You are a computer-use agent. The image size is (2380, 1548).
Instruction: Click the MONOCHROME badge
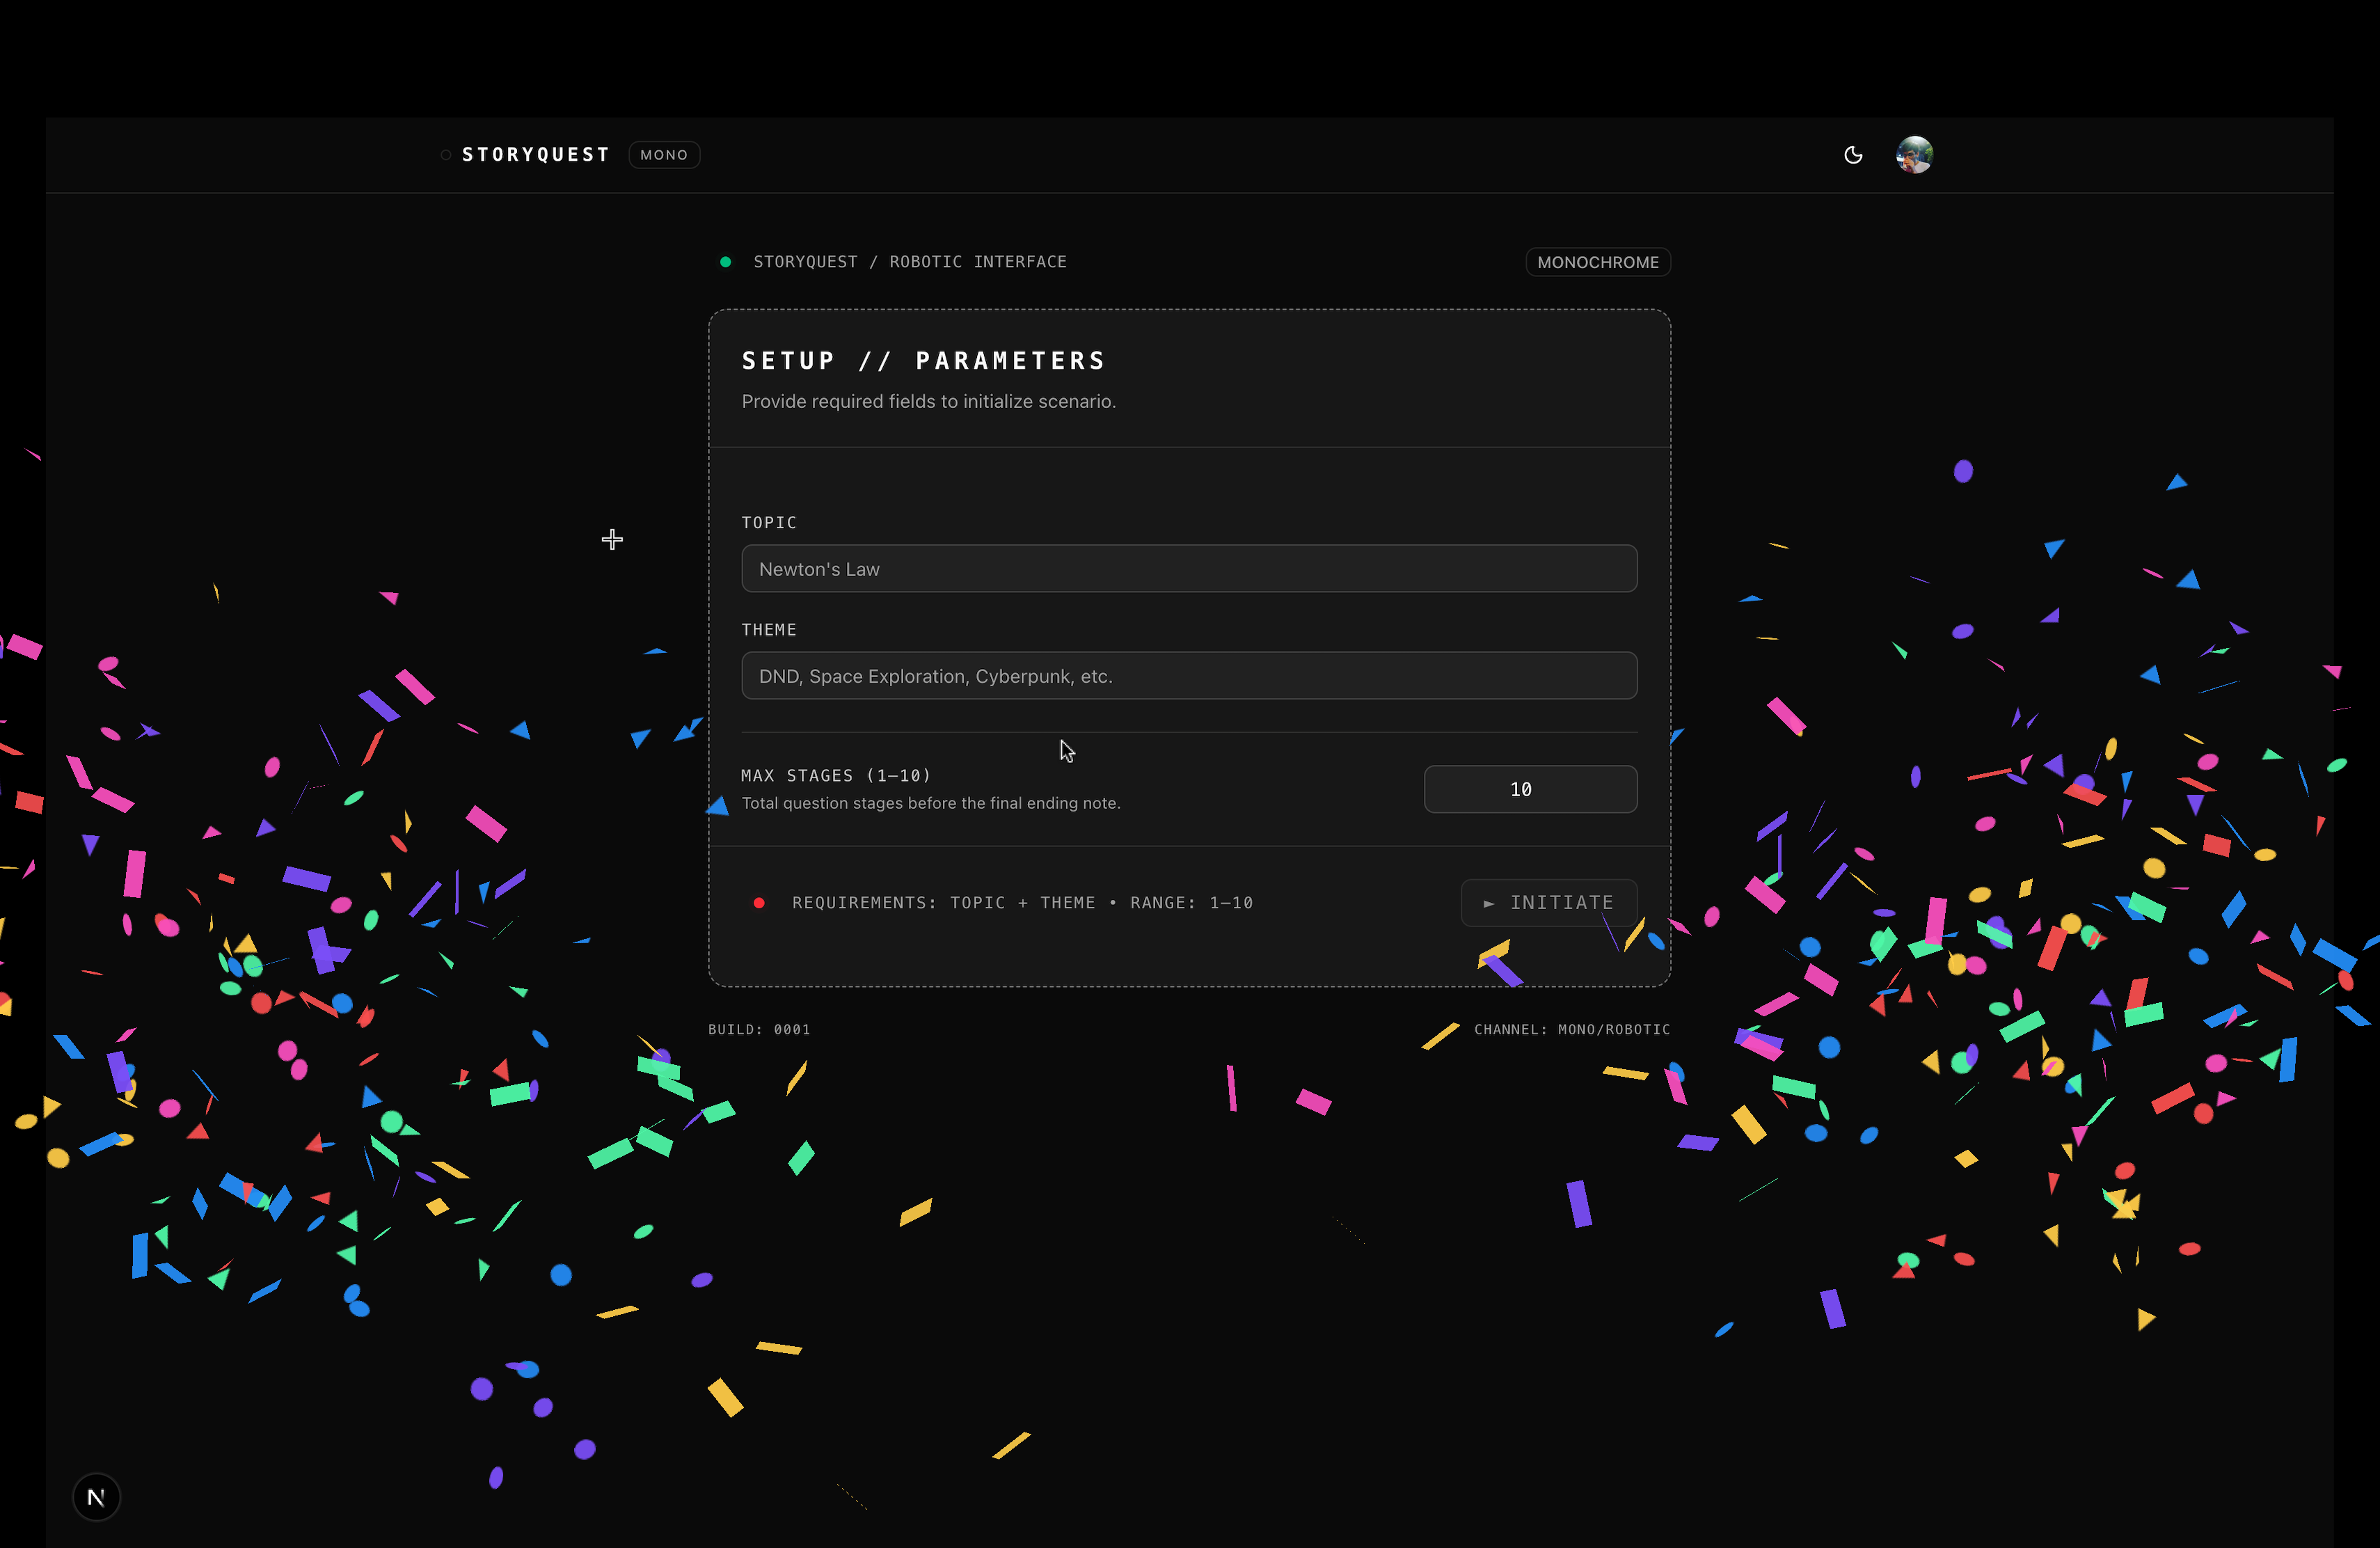pos(1597,262)
